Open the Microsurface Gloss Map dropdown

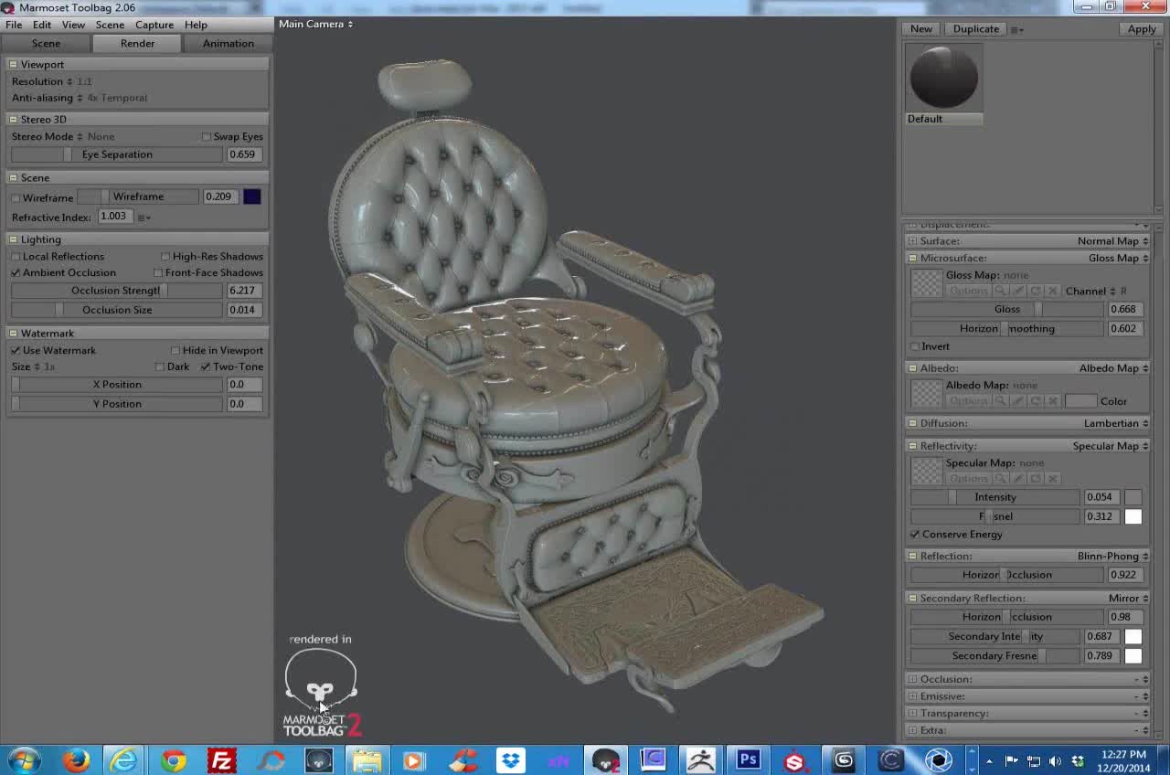pyautogui.click(x=1118, y=259)
